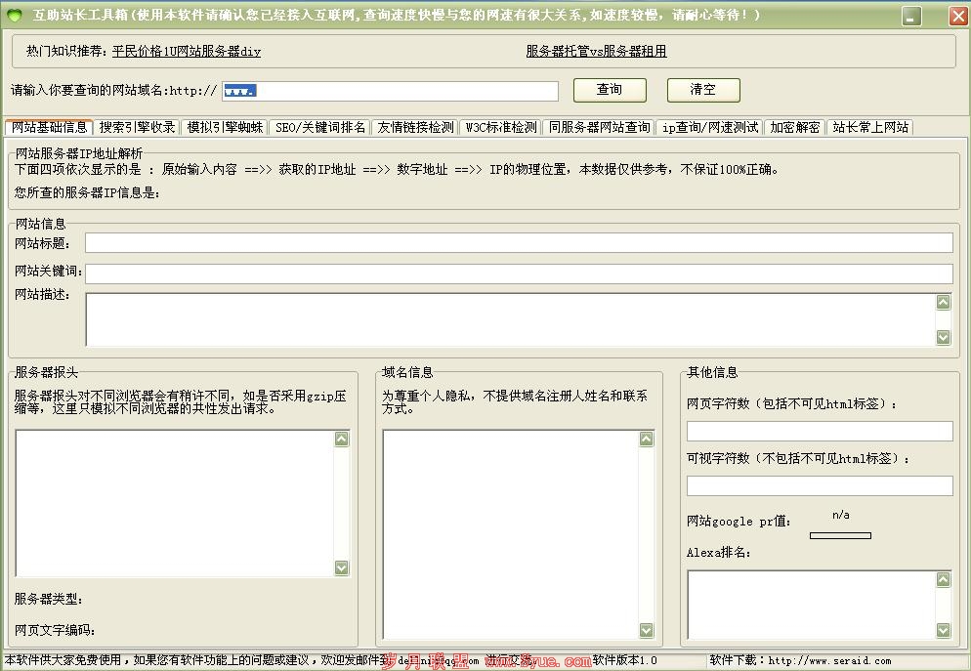
Task: Switch to the 模拟引擎蜘蛛 tab
Action: (x=225, y=128)
